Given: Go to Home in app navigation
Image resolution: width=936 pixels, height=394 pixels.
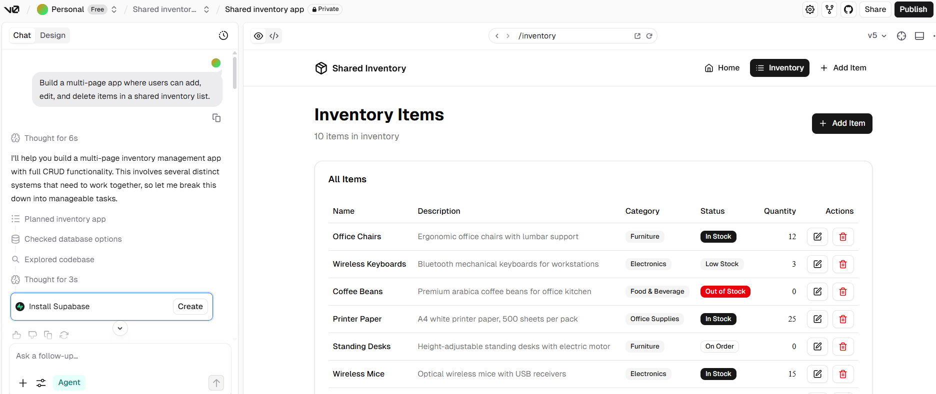Looking at the screenshot, I should pyautogui.click(x=722, y=68).
